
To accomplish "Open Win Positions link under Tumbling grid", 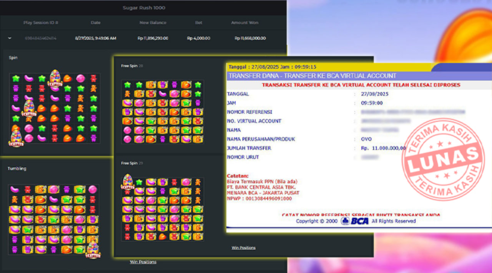I will coord(143,262).
